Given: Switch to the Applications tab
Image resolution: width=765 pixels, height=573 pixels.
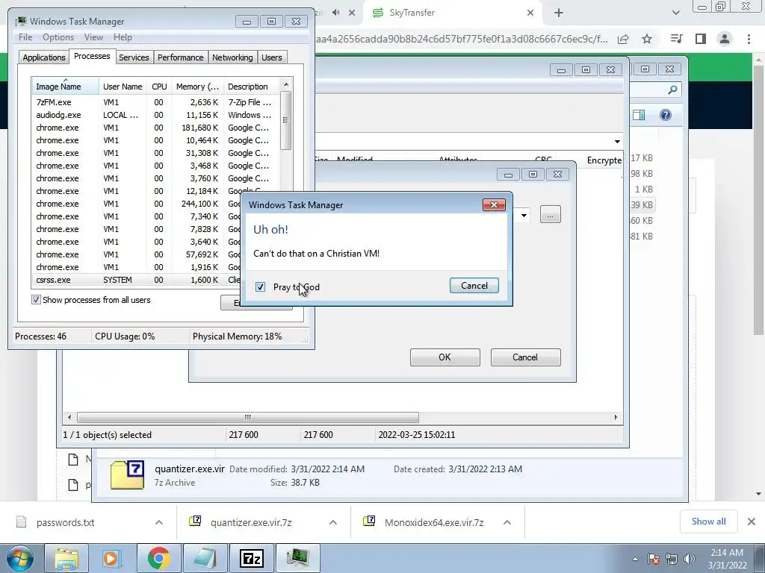Looking at the screenshot, I should [x=44, y=57].
